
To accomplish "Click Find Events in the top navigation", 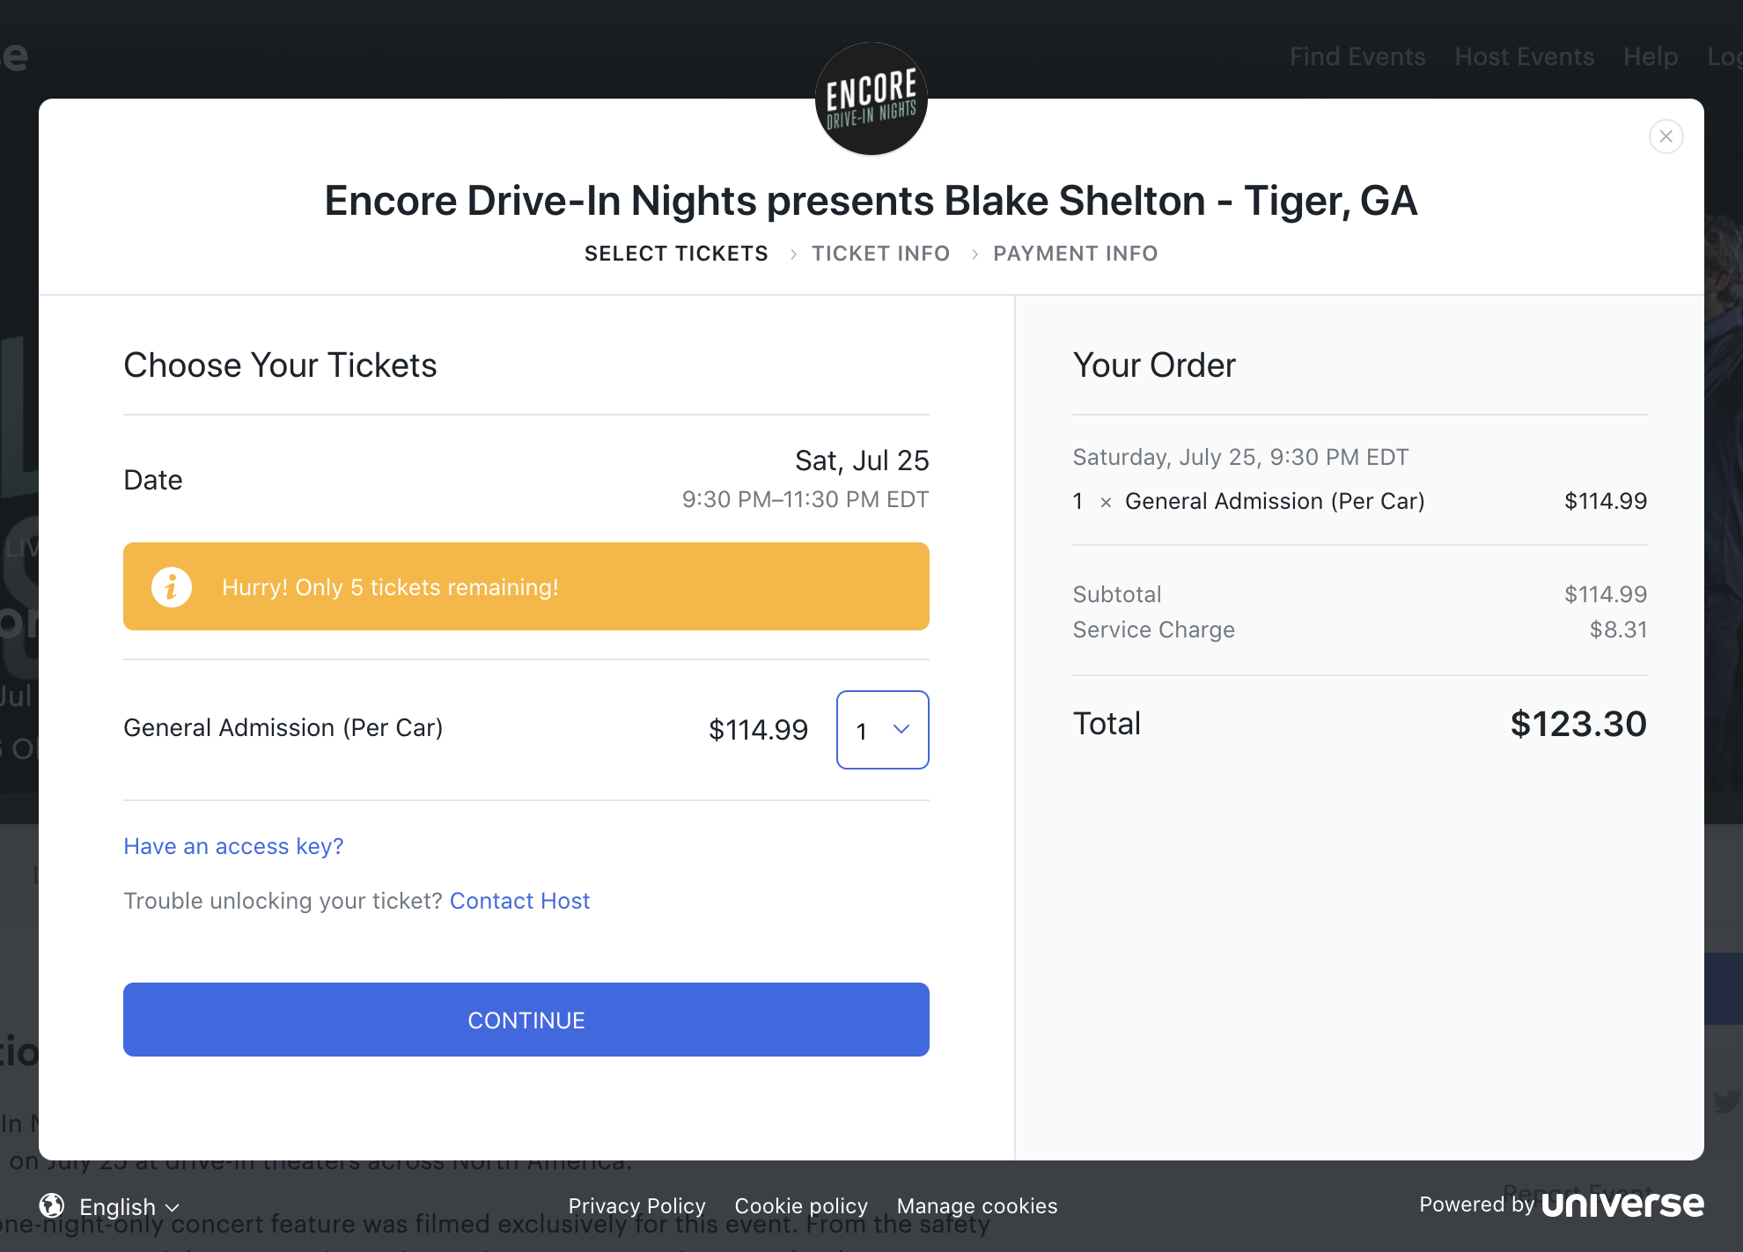I will click(1357, 56).
